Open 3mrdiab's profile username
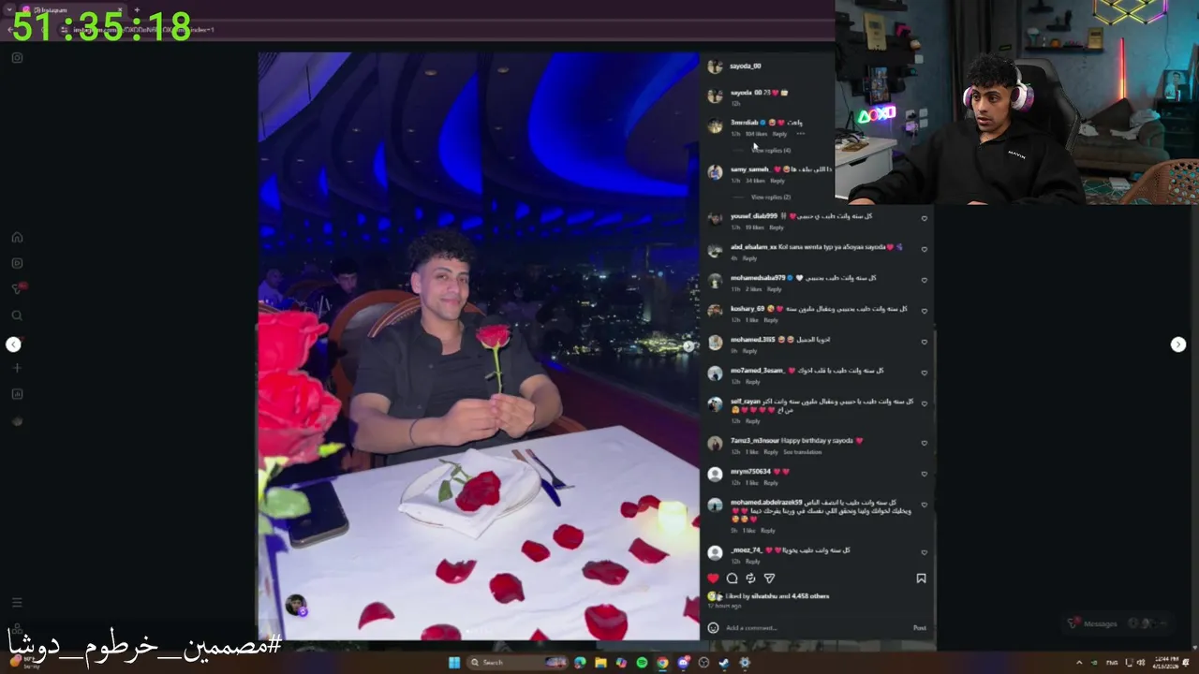The image size is (1199, 674). click(744, 123)
